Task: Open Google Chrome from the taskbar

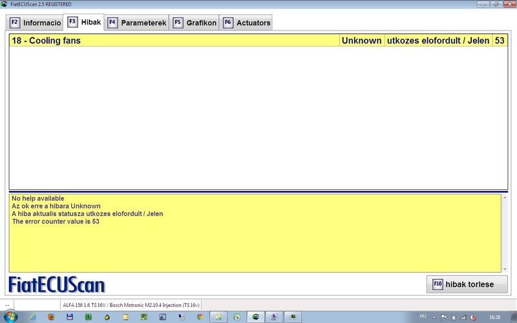Action: (200, 317)
